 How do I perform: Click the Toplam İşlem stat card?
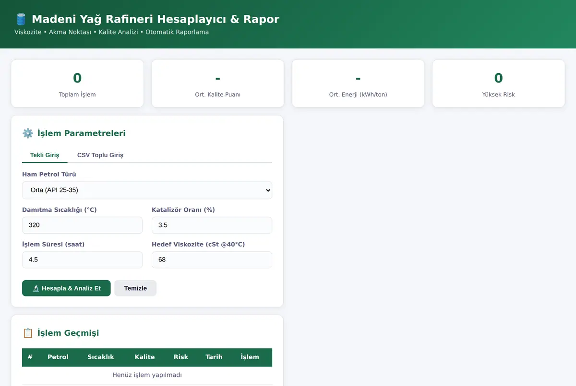click(x=77, y=83)
